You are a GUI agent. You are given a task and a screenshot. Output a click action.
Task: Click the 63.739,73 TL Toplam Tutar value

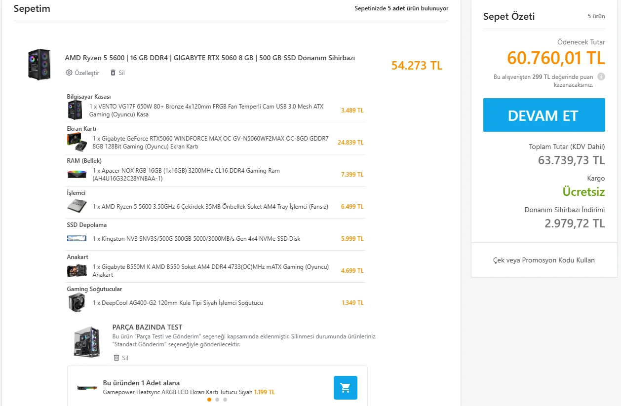(x=572, y=160)
